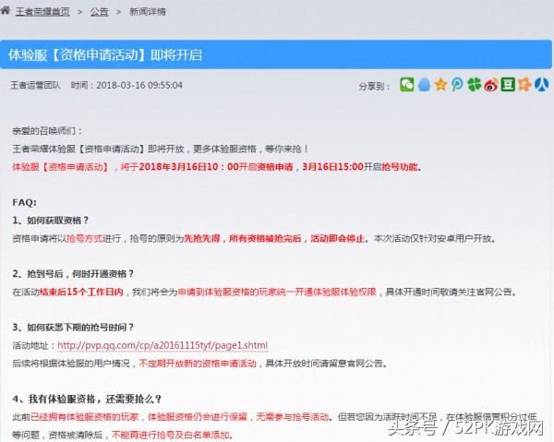Click the timestamp 2018-03-16 09:55:04

pyautogui.click(x=139, y=86)
